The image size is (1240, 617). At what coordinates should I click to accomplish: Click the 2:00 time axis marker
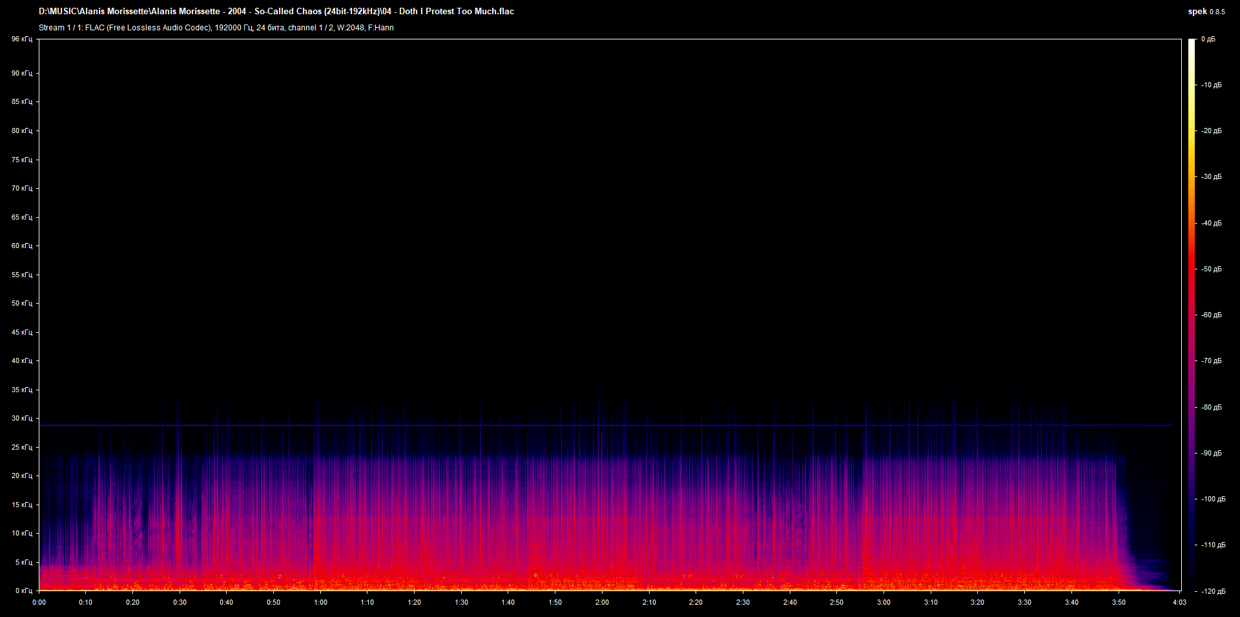pyautogui.click(x=602, y=602)
